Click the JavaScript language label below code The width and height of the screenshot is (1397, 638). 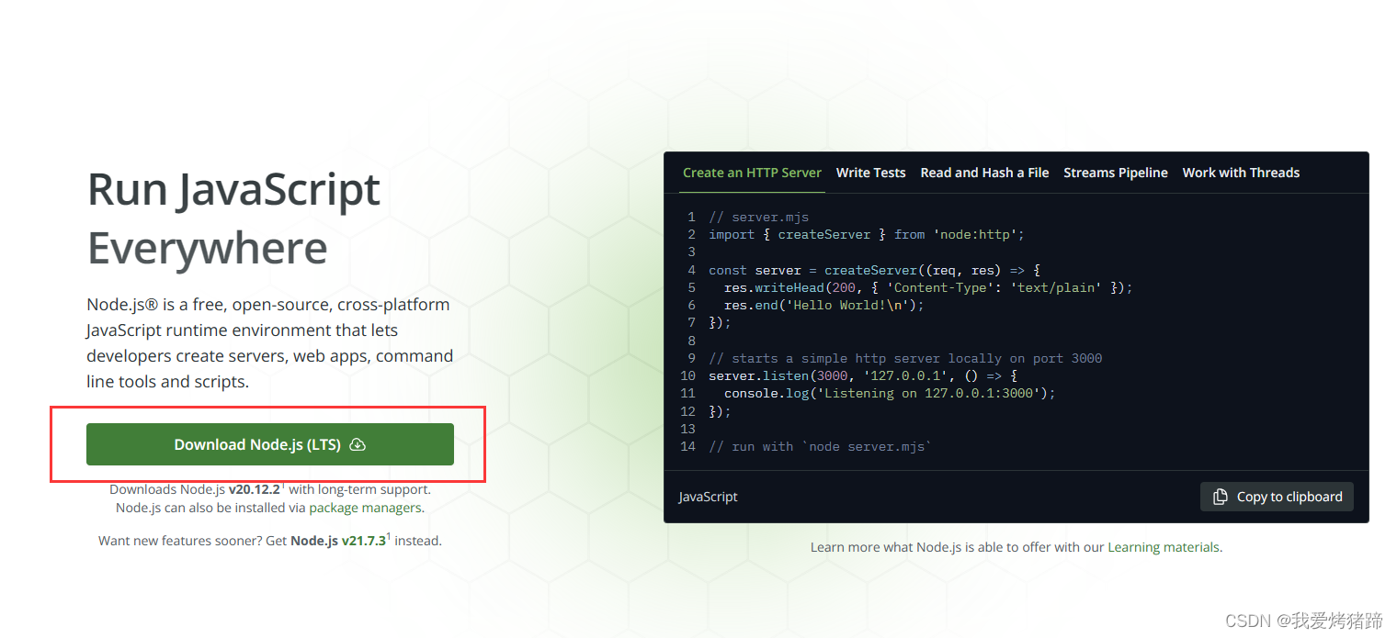(x=708, y=497)
